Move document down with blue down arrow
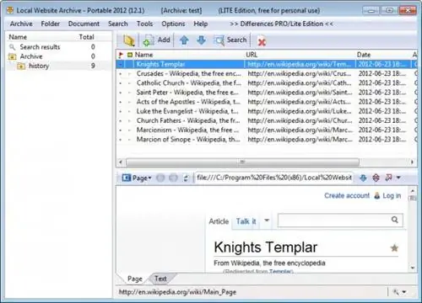 tap(201, 40)
